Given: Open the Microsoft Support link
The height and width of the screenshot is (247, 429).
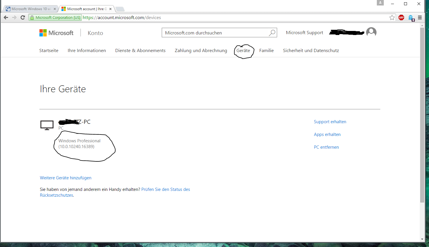Looking at the screenshot, I should tap(304, 33).
